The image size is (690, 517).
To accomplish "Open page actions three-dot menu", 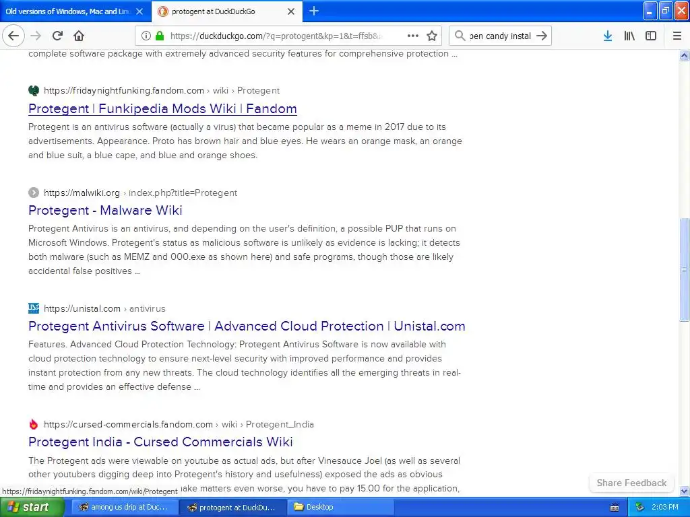I will click(x=413, y=36).
